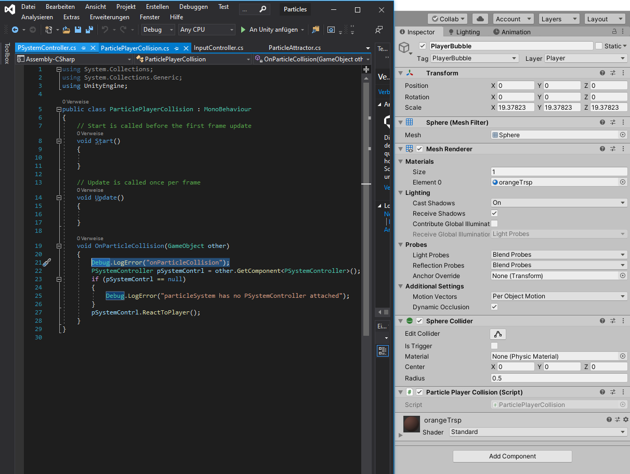Open the Sphere mesh object picker
Viewport: 630px width, 474px height.
coord(623,135)
